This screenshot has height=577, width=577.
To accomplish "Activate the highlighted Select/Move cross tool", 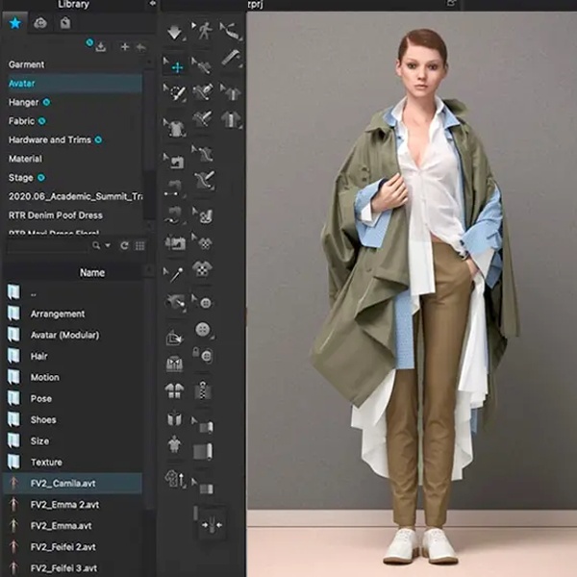I will pos(174,66).
